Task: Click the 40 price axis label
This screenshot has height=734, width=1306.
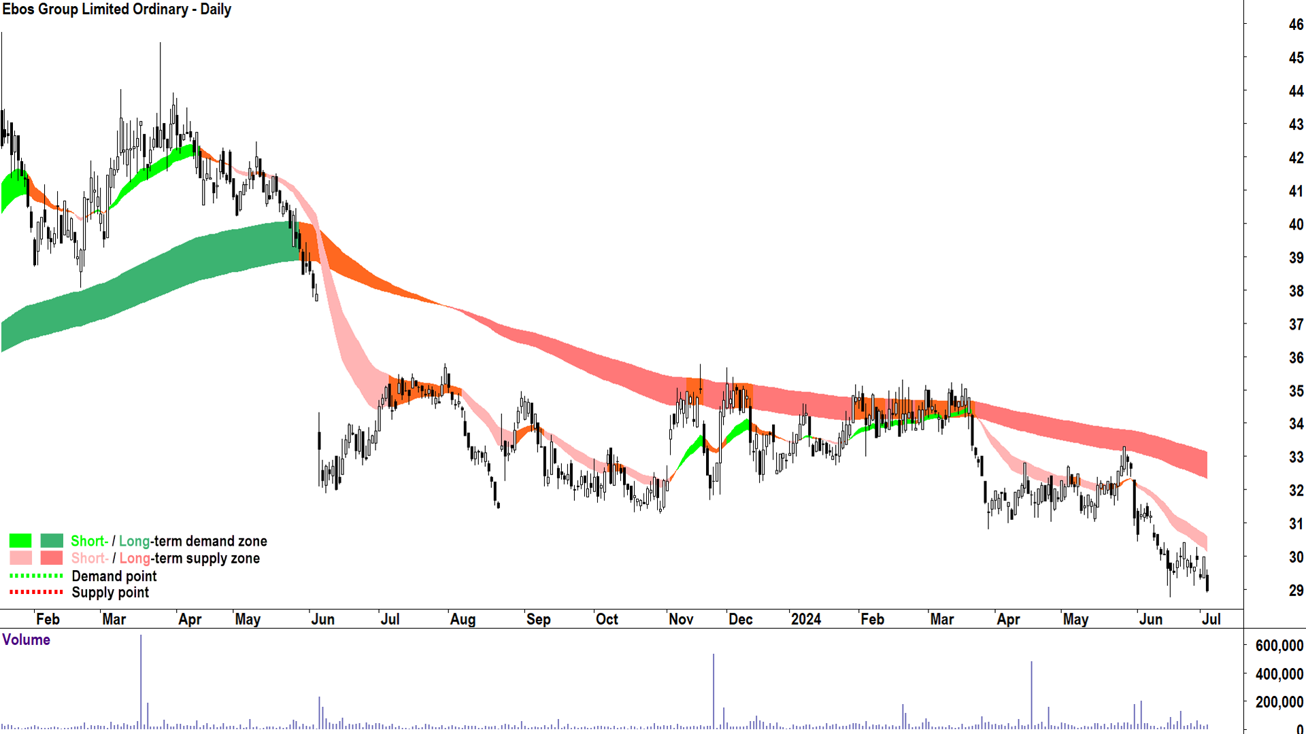Action: pos(1296,224)
